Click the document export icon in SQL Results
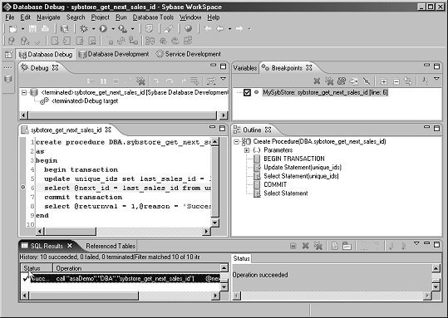This screenshot has height=318, width=448. [x=335, y=246]
